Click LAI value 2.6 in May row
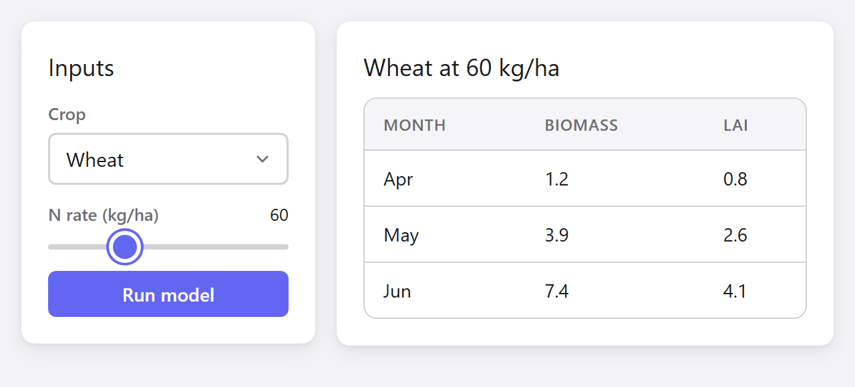The width and height of the screenshot is (855, 387). [735, 235]
